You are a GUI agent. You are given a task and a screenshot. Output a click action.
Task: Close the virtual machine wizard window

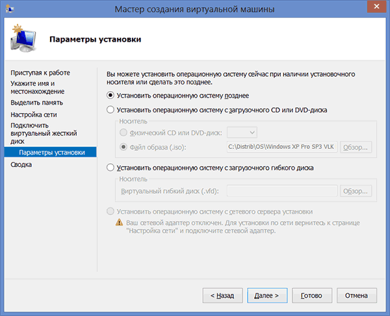[x=376, y=7]
